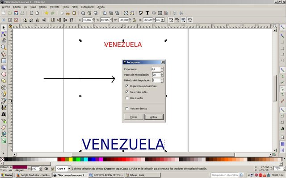Select the Text tool in left toolbox
Image resolution: width=286 pixels, height=178 pixels.
click(x=4, y=114)
